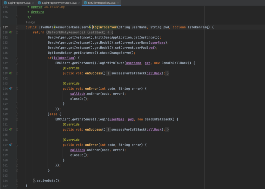Collapse the loginWithToken call fold on line 137
The height and width of the screenshot is (189, 265).
click(17, 63)
